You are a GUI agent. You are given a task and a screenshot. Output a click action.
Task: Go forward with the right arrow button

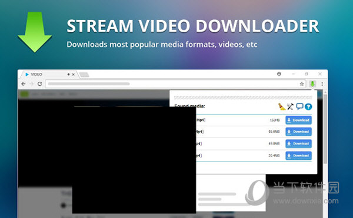[x=32, y=84]
